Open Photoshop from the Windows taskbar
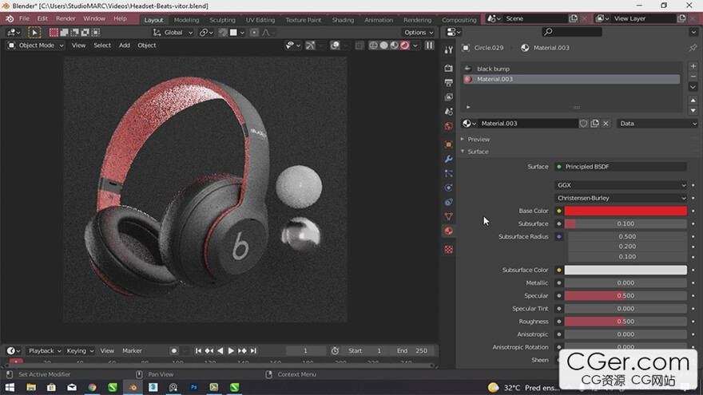Screen dimensions: 703x395 point(193,387)
